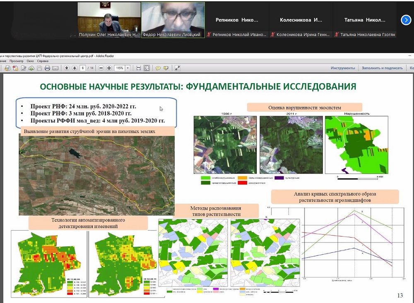The height and width of the screenshot is (303, 414).
Task: Go to previous page with up arrow
Action: point(66,68)
